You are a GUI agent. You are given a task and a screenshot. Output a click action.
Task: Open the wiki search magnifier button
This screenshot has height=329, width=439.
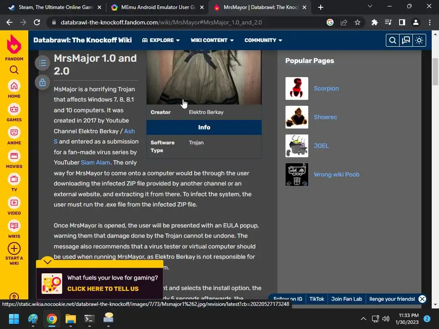(393, 40)
